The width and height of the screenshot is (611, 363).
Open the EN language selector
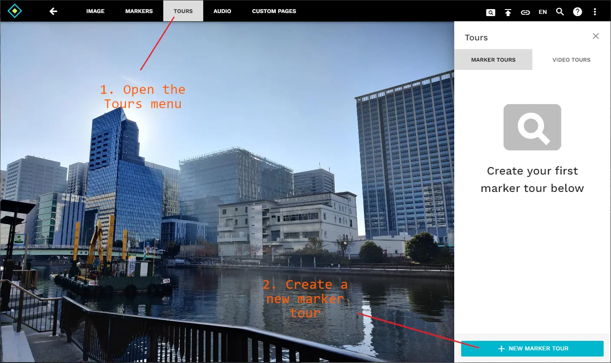pyautogui.click(x=542, y=12)
